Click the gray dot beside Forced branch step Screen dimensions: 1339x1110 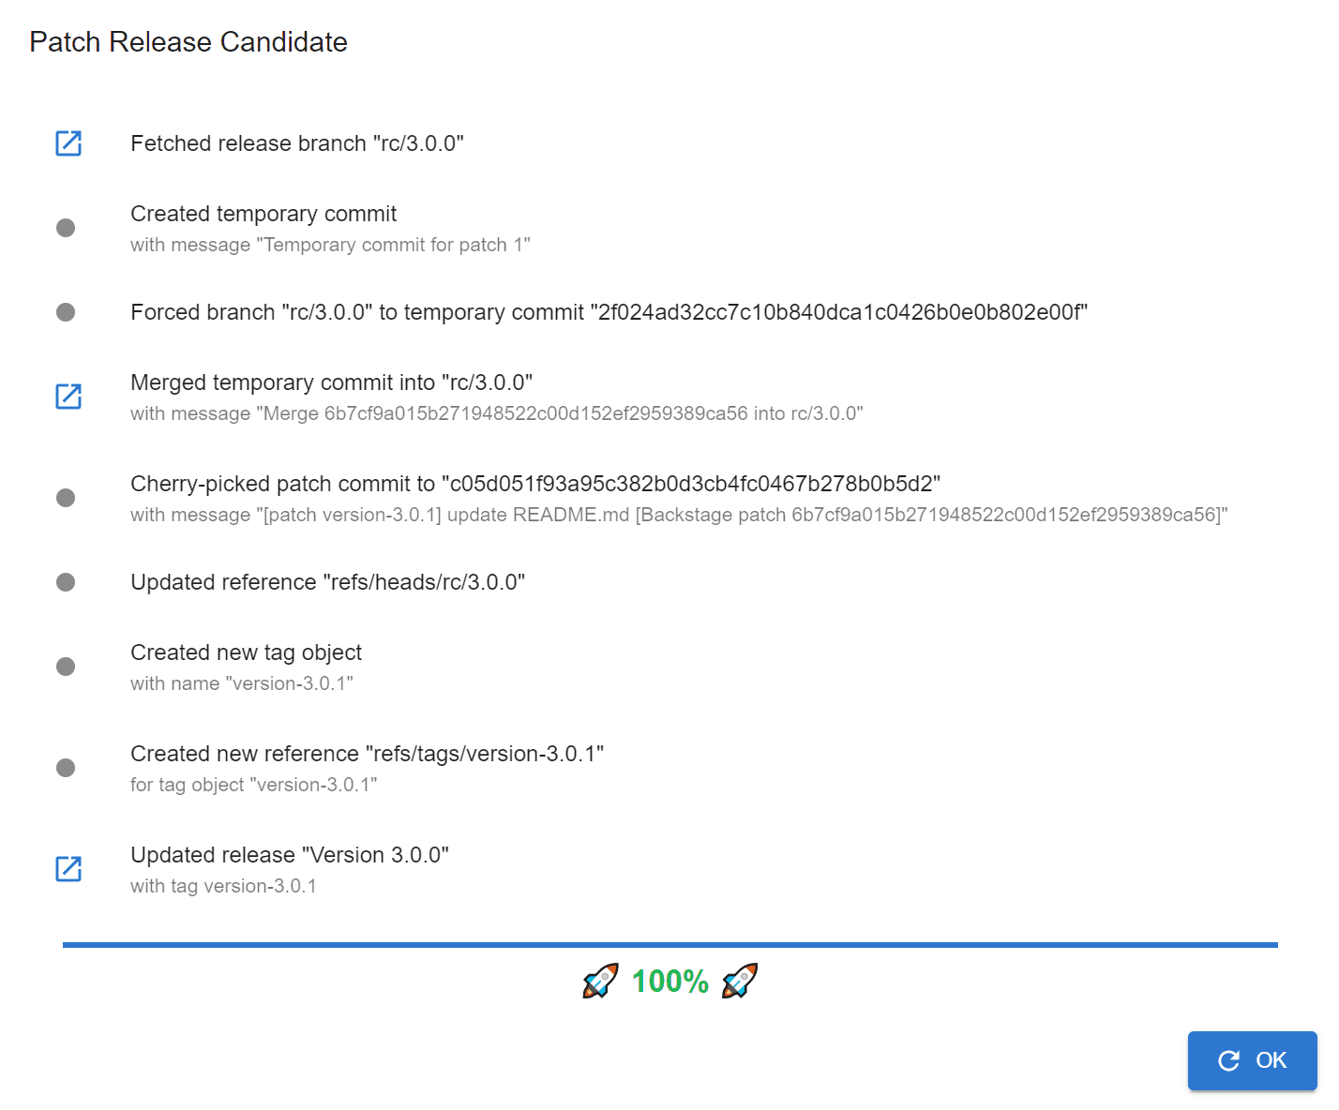click(66, 312)
